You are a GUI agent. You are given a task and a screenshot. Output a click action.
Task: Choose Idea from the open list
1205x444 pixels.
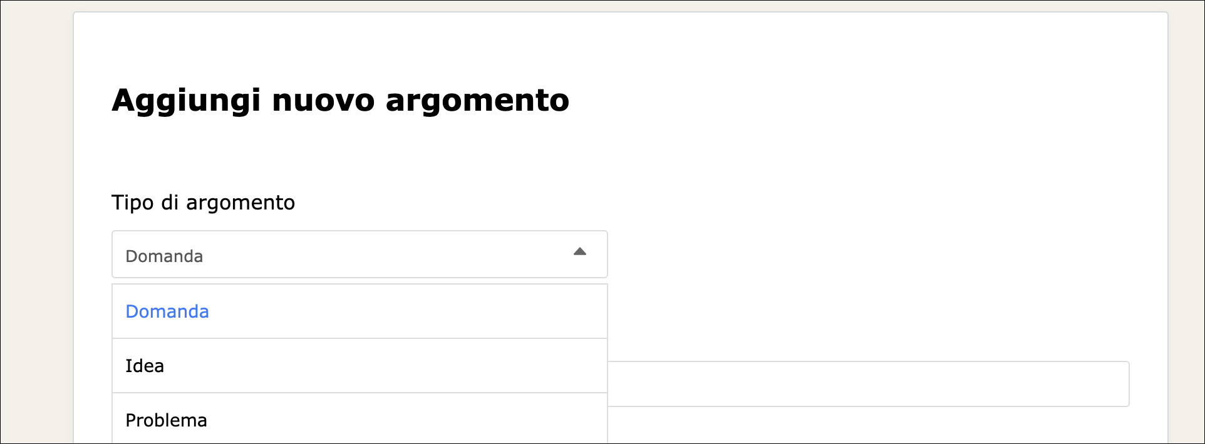click(145, 366)
